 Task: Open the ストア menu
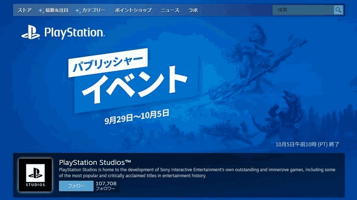(24, 10)
